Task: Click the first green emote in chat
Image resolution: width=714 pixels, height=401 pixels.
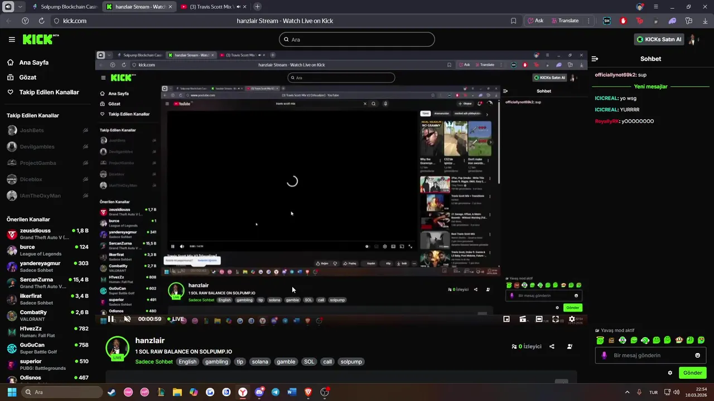Action: pos(600,340)
